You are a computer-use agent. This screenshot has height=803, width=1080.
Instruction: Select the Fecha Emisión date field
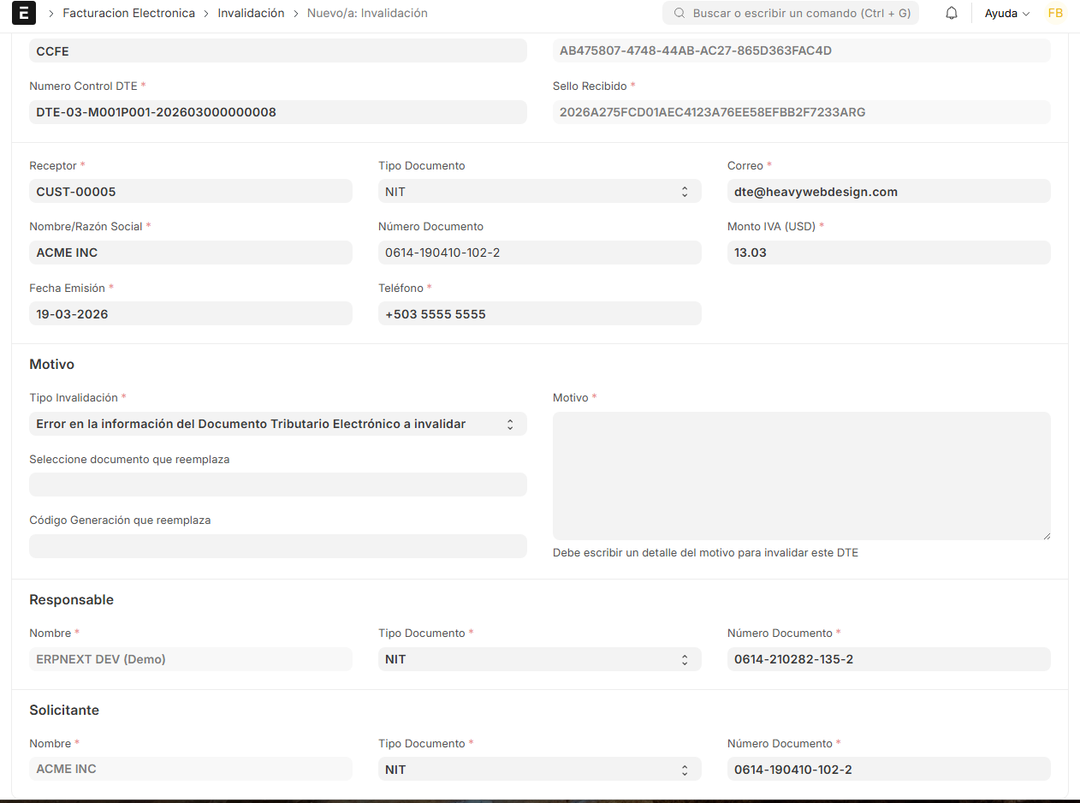tap(190, 314)
